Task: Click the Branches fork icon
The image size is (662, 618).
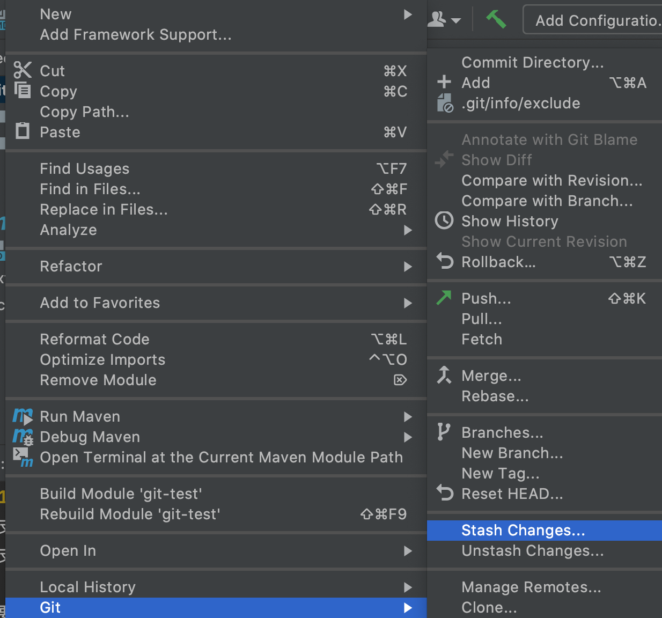Action: click(x=444, y=431)
